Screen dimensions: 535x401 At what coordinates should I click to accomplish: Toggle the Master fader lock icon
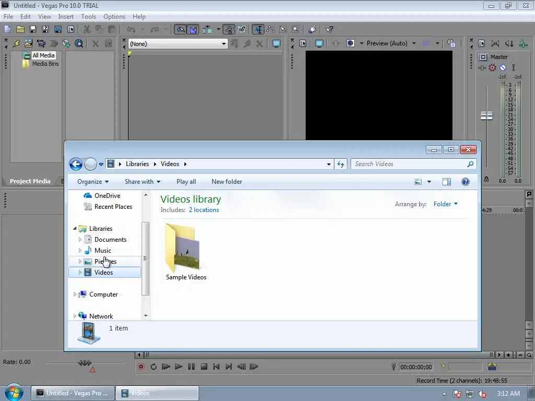coord(486,179)
